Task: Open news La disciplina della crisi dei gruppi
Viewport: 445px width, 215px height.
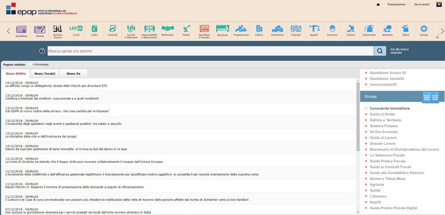Action: pos(40,137)
